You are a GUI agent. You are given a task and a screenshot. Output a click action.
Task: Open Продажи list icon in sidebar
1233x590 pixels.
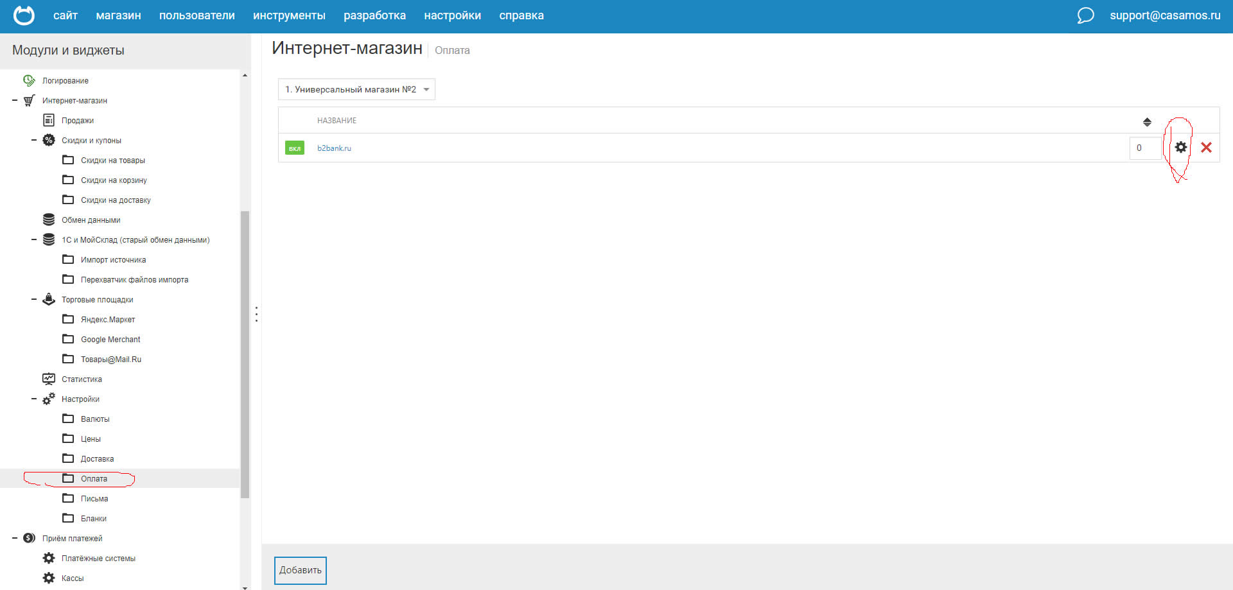(x=49, y=120)
